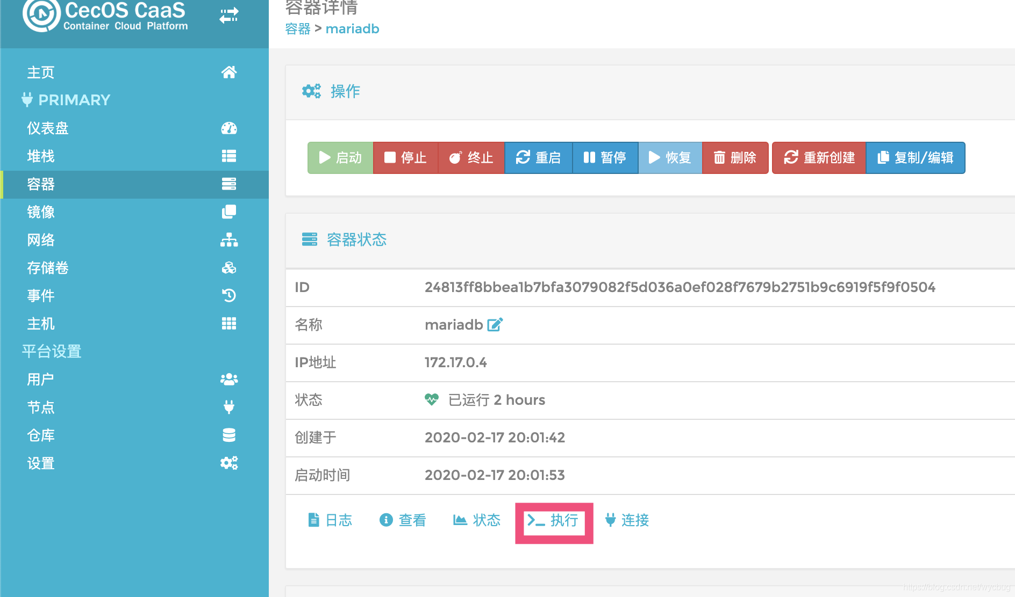Click the server icon beside 容器 in sidebar

(x=229, y=184)
